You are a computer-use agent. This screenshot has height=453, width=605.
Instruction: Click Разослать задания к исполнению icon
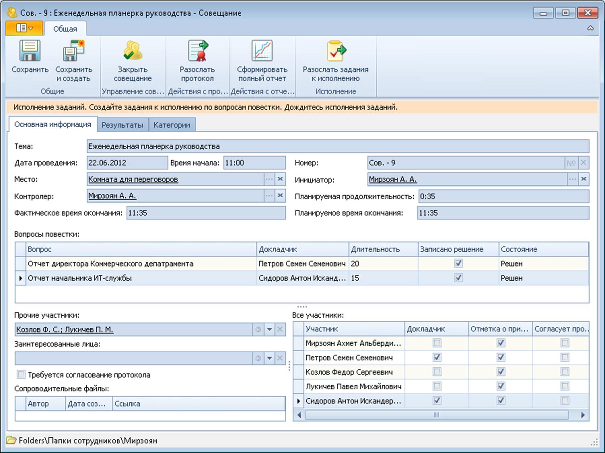[x=336, y=51]
